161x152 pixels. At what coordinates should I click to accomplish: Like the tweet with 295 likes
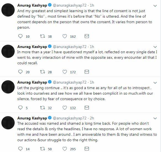pos(65,149)
